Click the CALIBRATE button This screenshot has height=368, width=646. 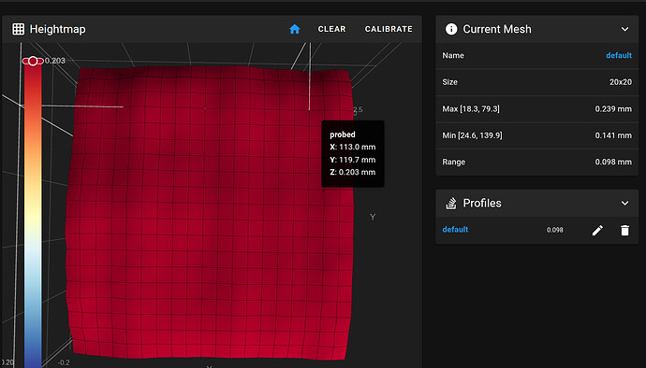[x=389, y=29]
